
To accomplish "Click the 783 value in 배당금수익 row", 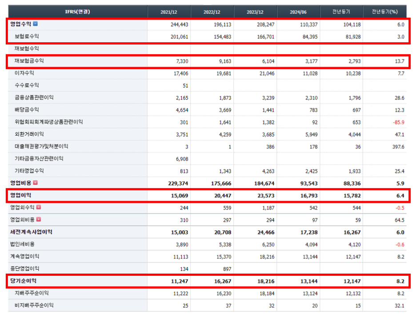I will [313, 110].
